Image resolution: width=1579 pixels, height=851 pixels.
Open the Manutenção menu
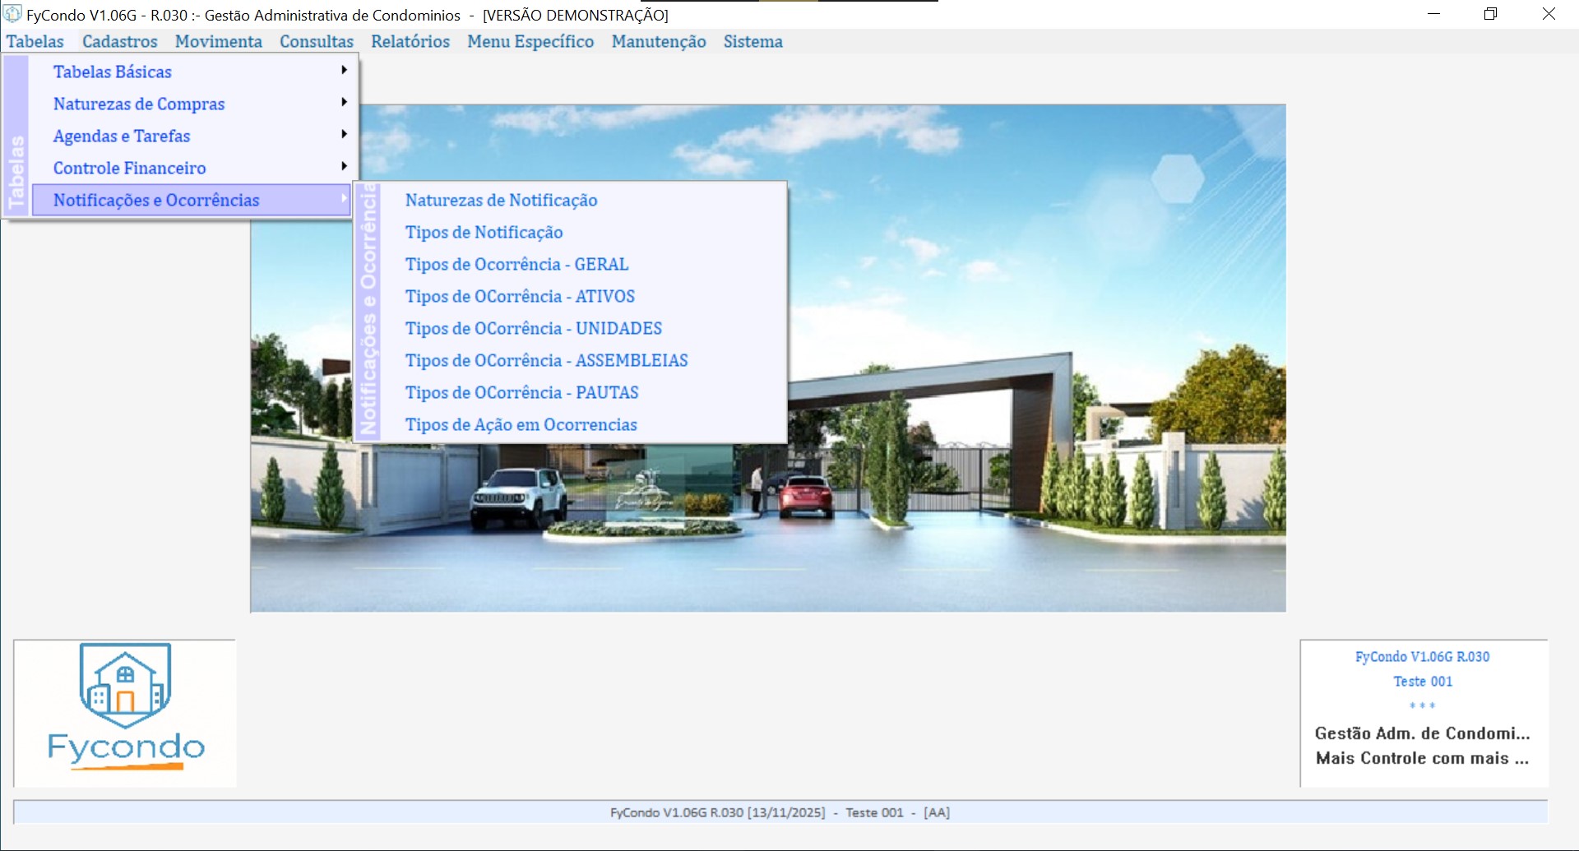pyautogui.click(x=658, y=41)
